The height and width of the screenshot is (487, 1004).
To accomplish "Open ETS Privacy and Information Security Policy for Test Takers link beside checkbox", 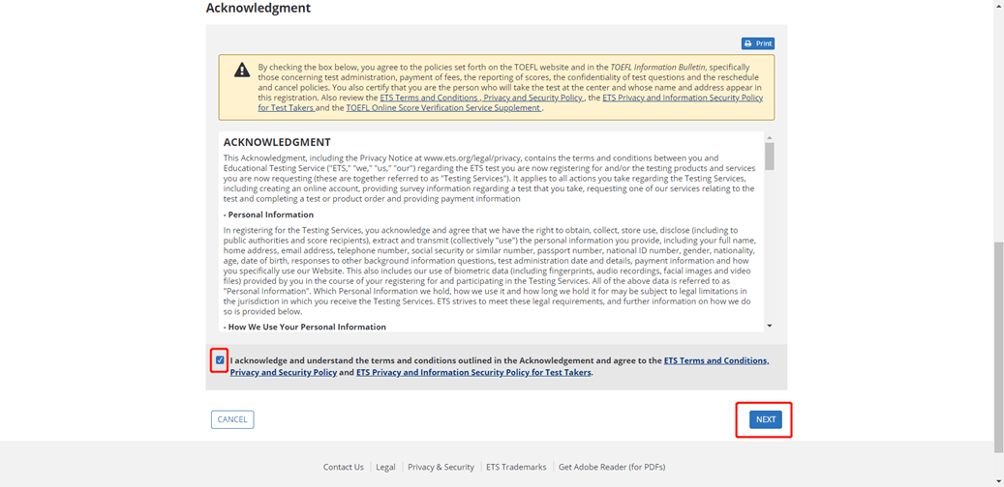I will [473, 372].
